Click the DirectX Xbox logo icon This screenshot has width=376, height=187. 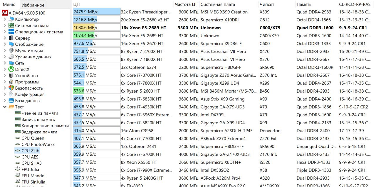pyautogui.click(x=11, y=69)
